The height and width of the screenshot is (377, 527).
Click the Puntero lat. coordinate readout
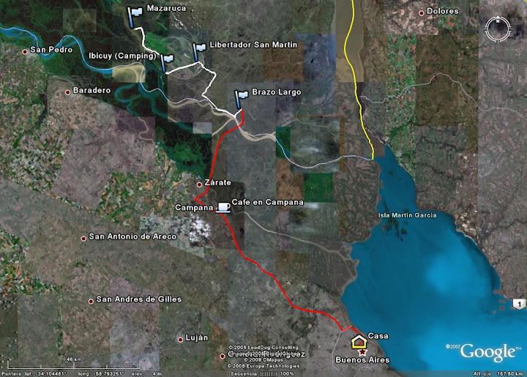(x=34, y=374)
